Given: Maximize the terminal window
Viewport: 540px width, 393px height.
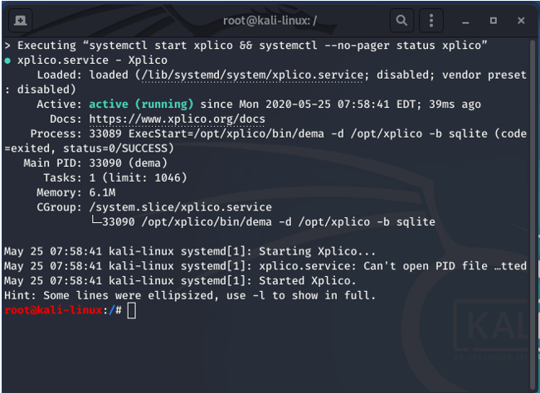Looking at the screenshot, I should pos(494,19).
